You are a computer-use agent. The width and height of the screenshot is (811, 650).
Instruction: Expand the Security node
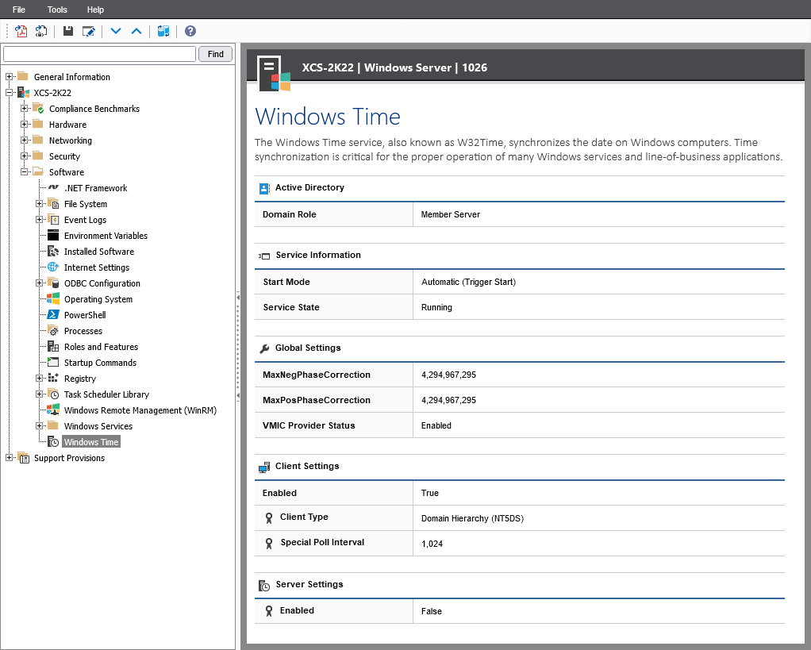tap(24, 156)
